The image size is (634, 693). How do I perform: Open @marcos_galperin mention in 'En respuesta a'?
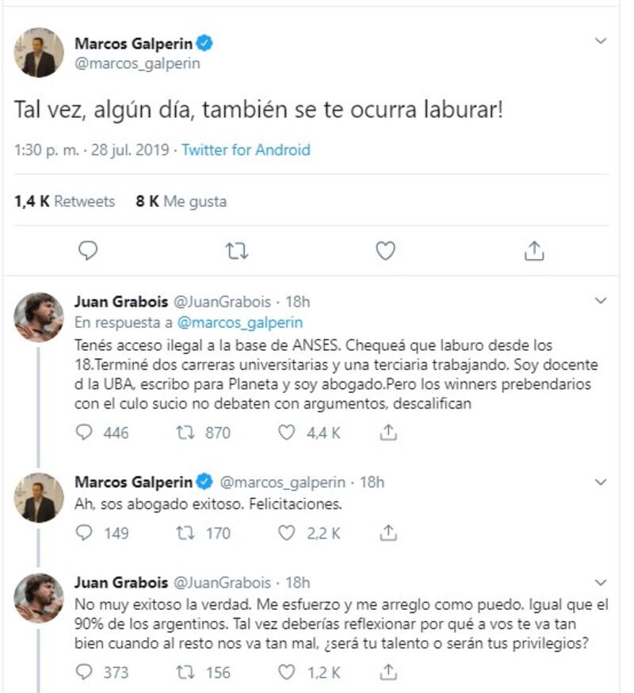point(240,322)
